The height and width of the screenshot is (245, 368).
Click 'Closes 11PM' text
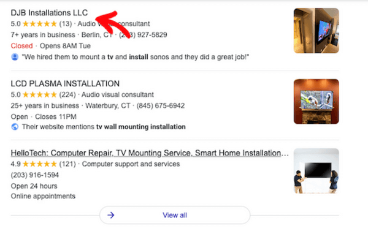56,116
